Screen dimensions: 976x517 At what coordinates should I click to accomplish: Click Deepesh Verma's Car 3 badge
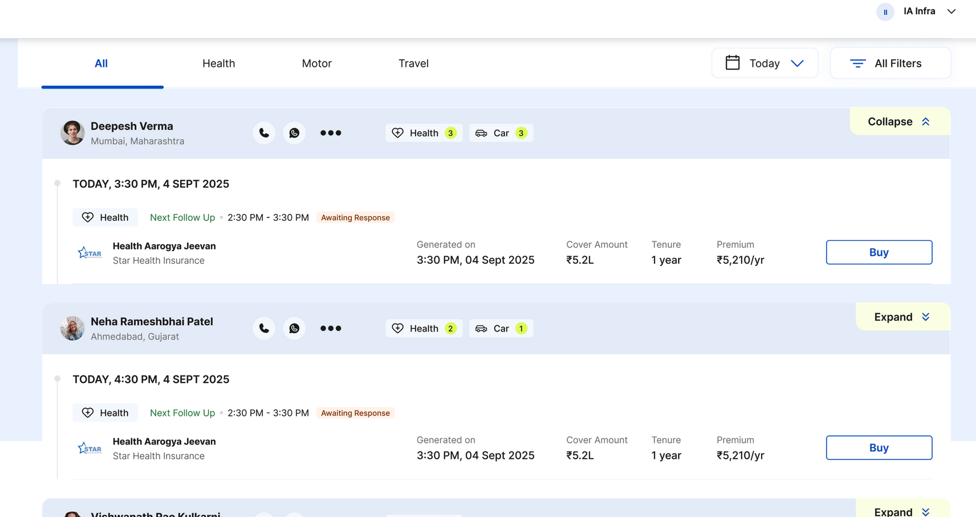click(501, 133)
